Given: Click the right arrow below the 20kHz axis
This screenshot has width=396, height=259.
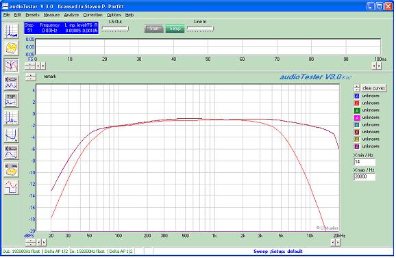Looking at the screenshot, I should coord(338,243).
